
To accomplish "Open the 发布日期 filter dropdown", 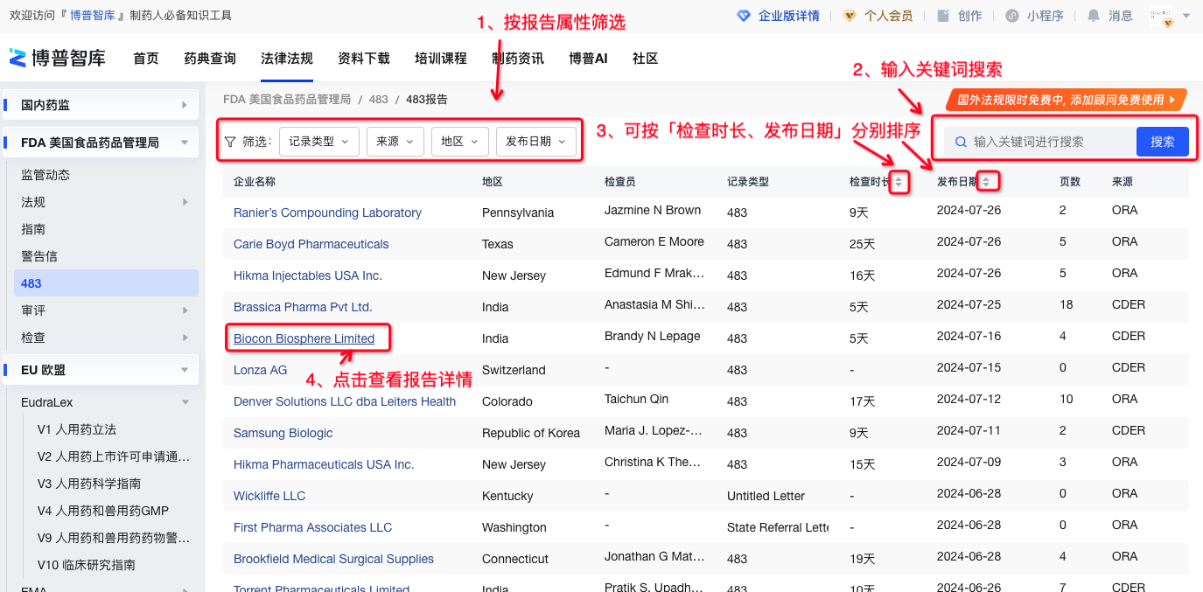I will tap(536, 142).
